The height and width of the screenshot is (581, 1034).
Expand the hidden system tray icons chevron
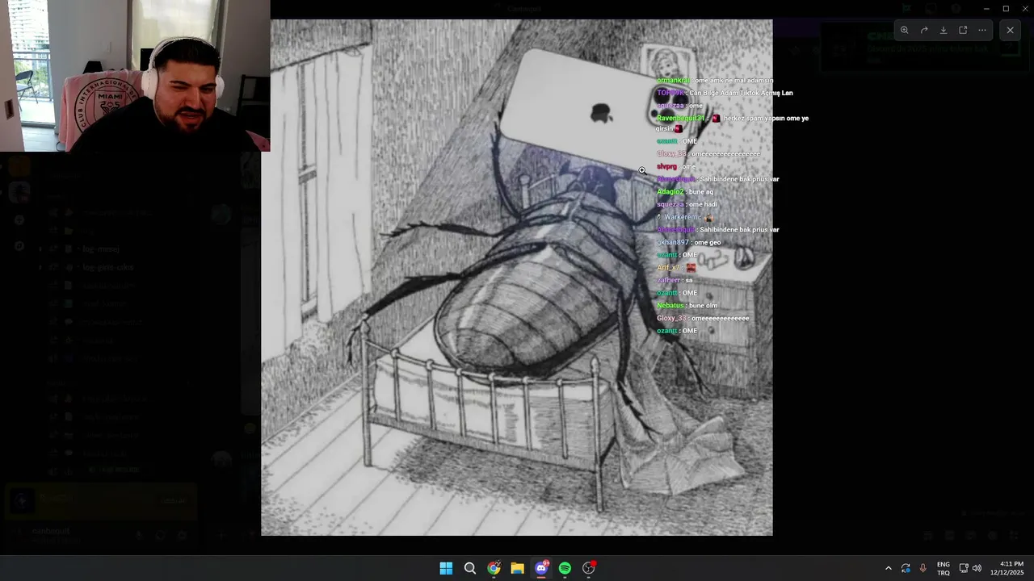point(889,569)
